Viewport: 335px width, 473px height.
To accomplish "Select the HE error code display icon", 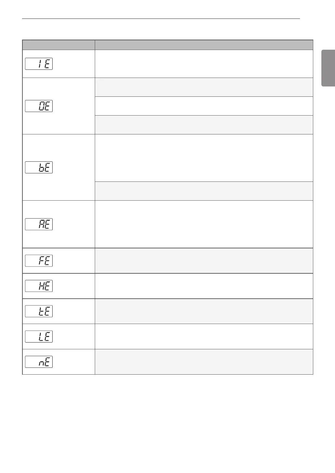I will [39, 286].
